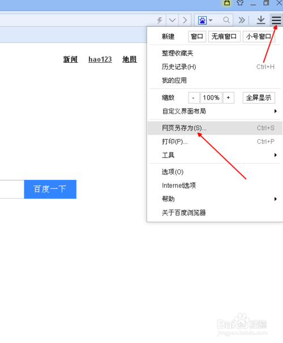Open the hao123 link
Viewport: 283px width, 343px height.
coord(100,59)
